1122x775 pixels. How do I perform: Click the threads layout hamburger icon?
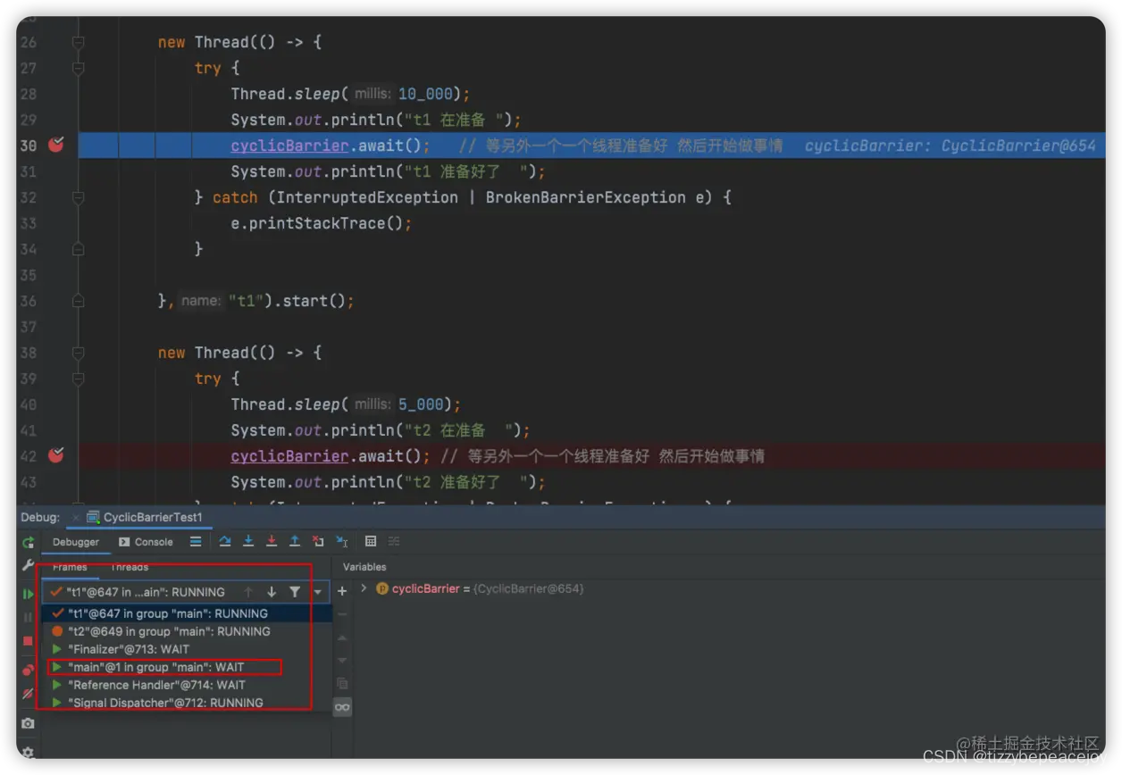pos(196,541)
